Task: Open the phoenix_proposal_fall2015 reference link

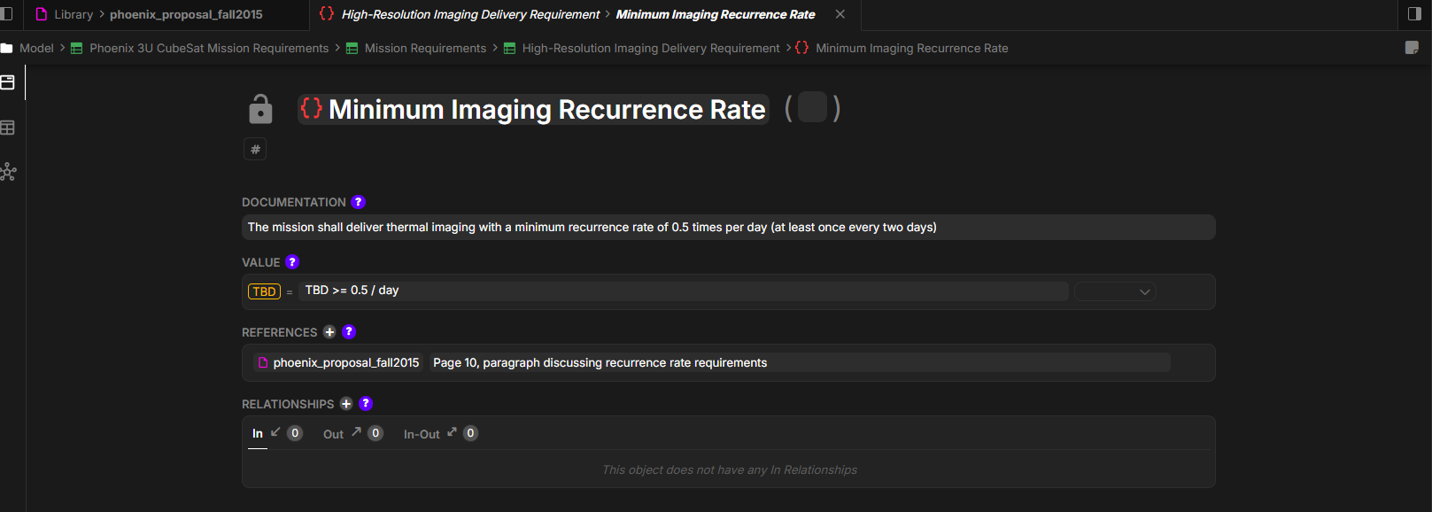Action: pos(338,362)
